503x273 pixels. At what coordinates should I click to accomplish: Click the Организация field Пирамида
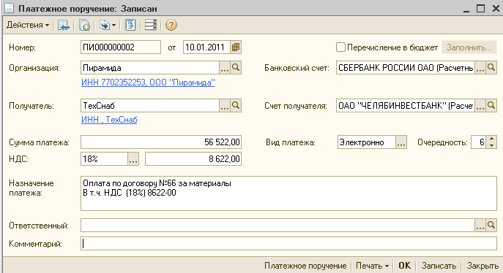click(x=150, y=68)
